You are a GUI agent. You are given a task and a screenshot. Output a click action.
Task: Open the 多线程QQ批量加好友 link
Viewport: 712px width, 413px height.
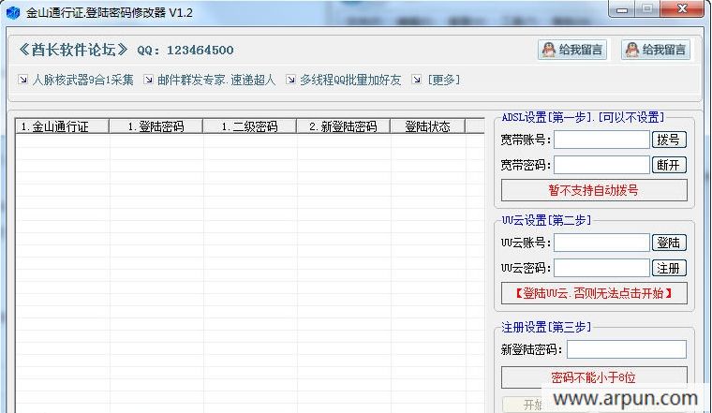(350, 80)
